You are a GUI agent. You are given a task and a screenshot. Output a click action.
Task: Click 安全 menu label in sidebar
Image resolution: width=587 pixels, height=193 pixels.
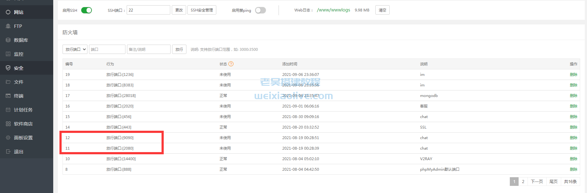tap(19, 68)
